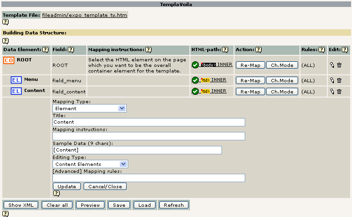Click into the Title text field
This screenshot has height=217, width=352.
[149, 122]
